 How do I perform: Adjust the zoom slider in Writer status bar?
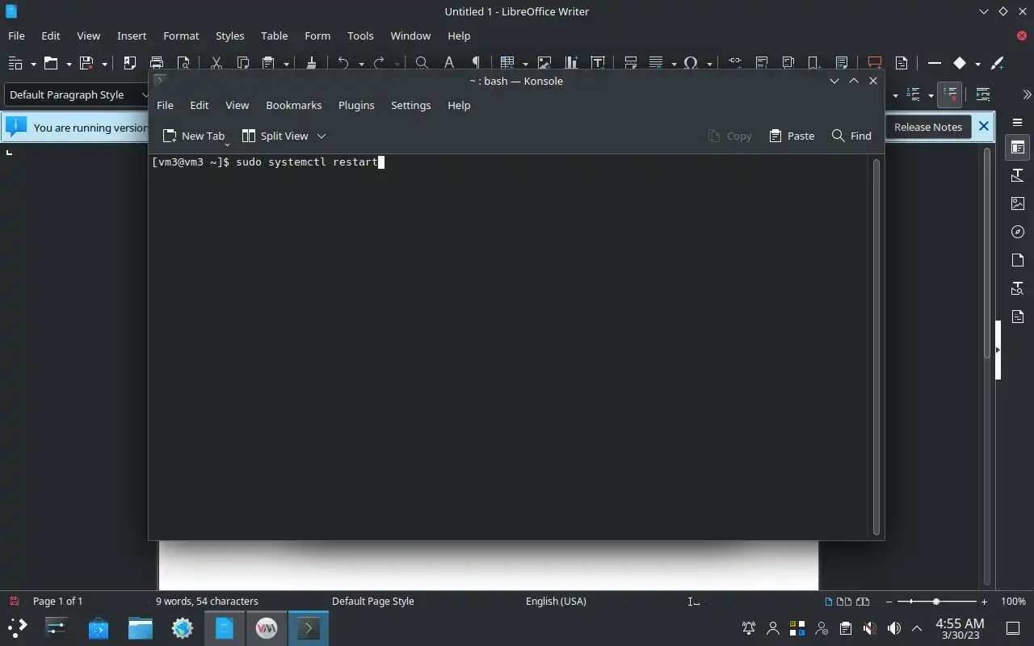(x=936, y=602)
